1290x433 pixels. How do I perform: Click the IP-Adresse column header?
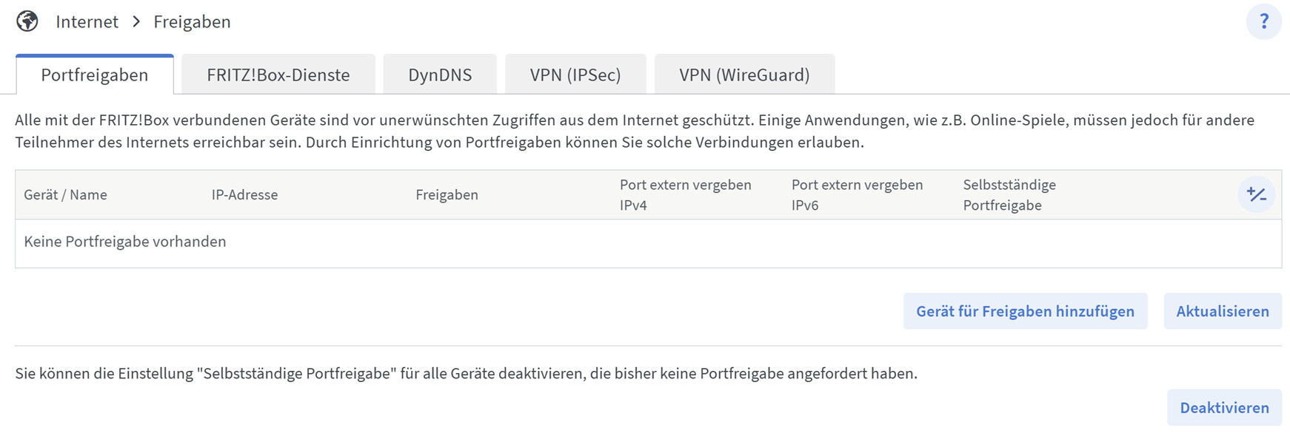pyautogui.click(x=244, y=195)
